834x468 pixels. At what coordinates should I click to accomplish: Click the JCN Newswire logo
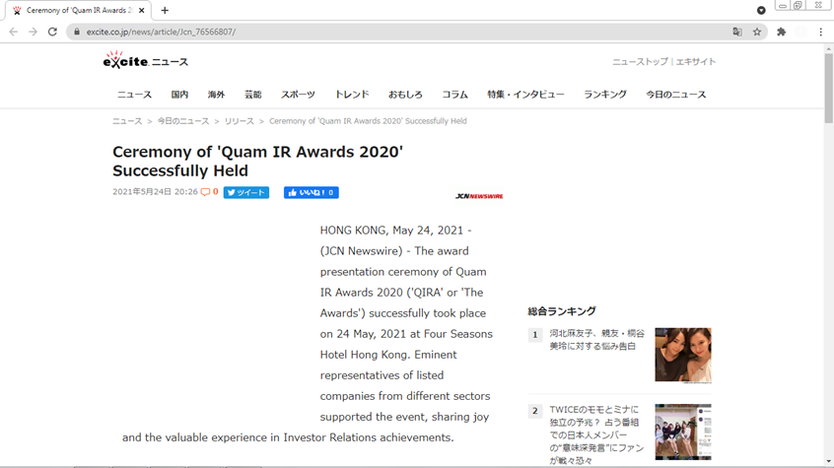click(x=479, y=196)
